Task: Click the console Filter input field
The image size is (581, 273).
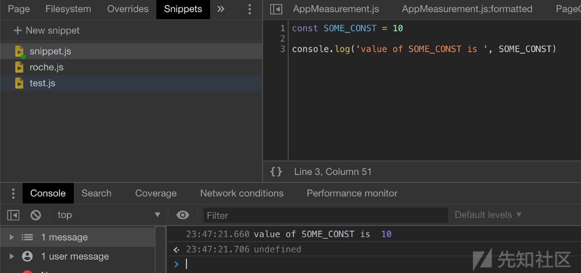Action: tap(325, 215)
